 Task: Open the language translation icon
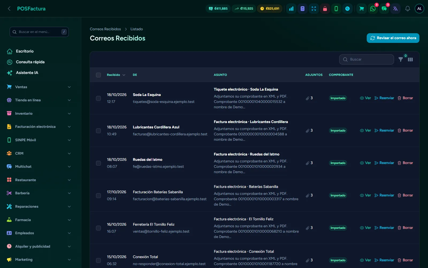395,9
